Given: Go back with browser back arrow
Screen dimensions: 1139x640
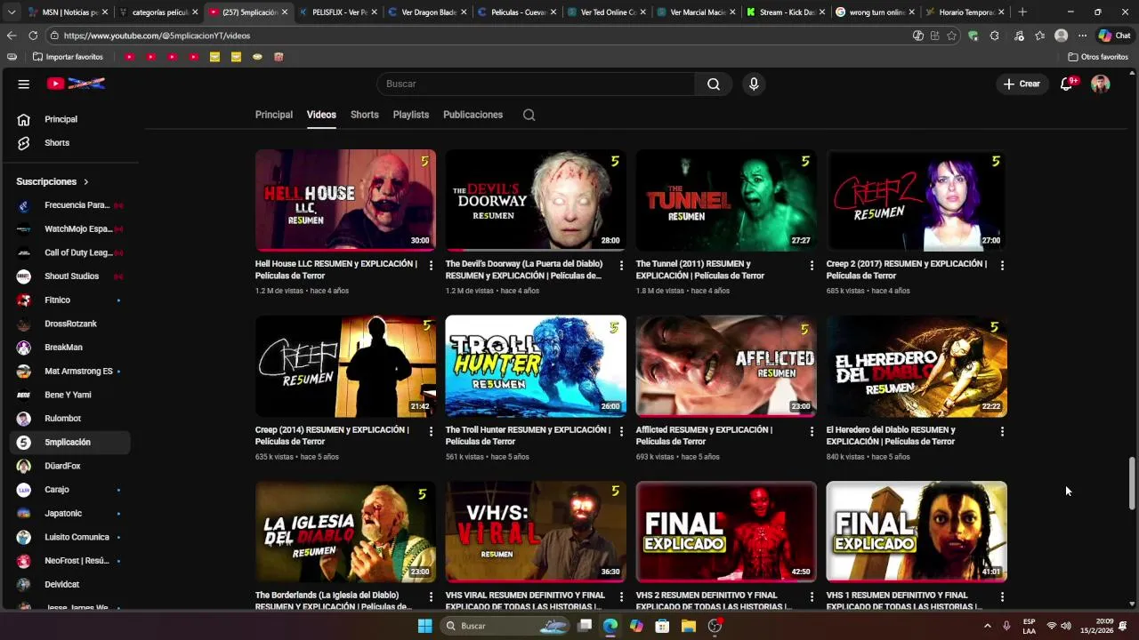Looking at the screenshot, I should [x=12, y=36].
